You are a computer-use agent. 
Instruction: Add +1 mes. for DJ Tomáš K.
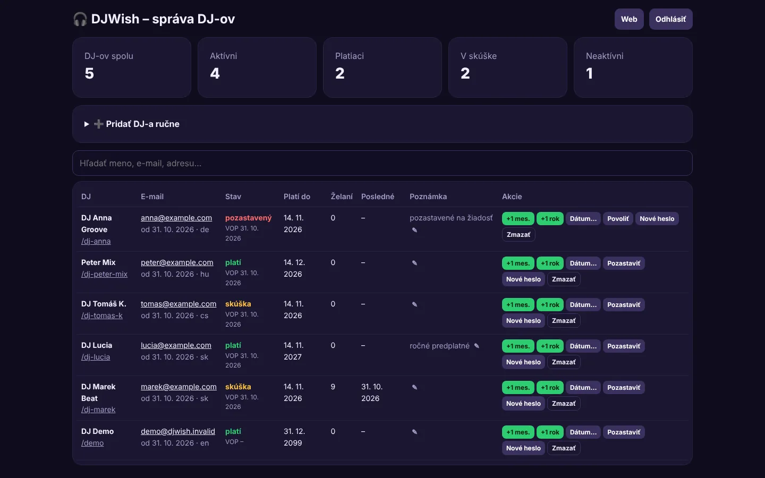pyautogui.click(x=518, y=305)
